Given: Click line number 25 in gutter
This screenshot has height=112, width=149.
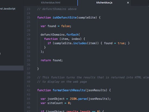Looking at the screenshot, I should click(x=28, y=18).
